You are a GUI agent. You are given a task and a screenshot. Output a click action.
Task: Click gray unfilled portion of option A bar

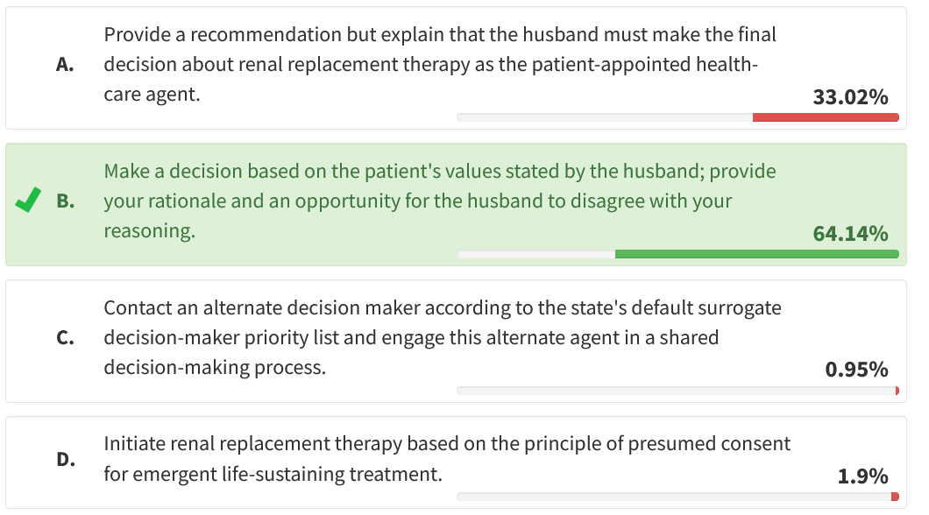point(604,117)
